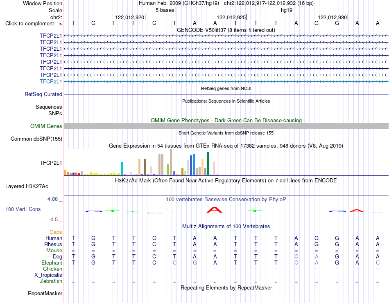Click the C base in the complement row
Image resolution: width=389 pixels, height=303 pixels.
tap(154, 23)
